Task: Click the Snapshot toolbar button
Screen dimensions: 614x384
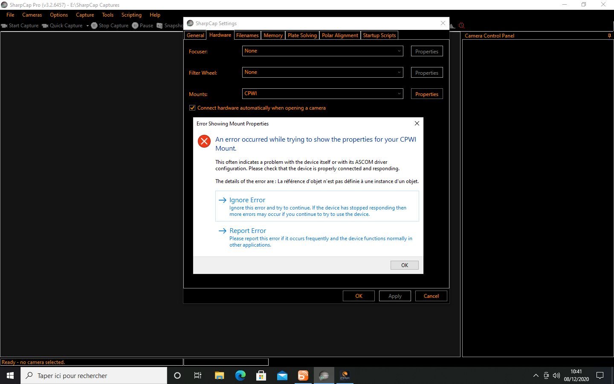Action: click(x=170, y=26)
